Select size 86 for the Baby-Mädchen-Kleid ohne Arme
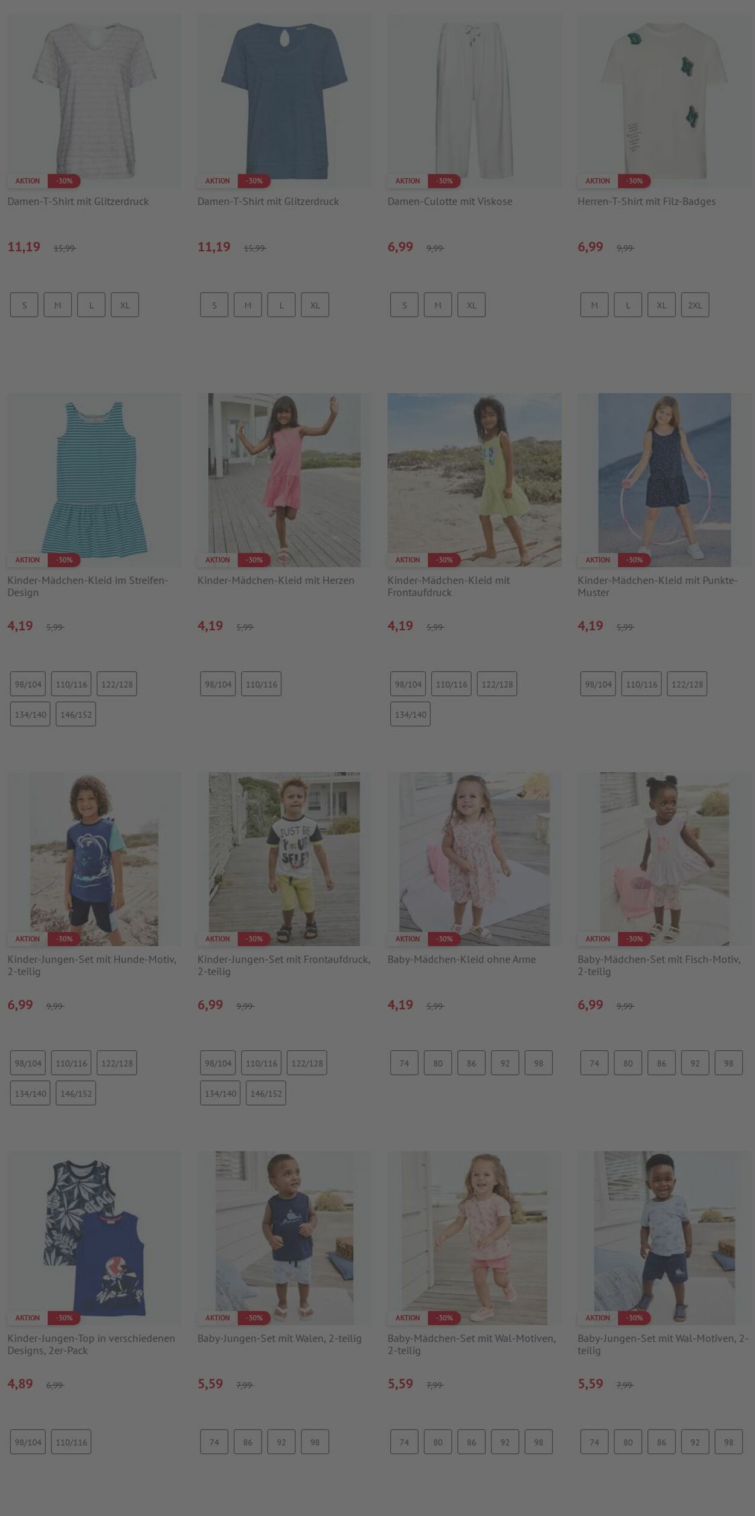755x1516 pixels. (471, 1063)
